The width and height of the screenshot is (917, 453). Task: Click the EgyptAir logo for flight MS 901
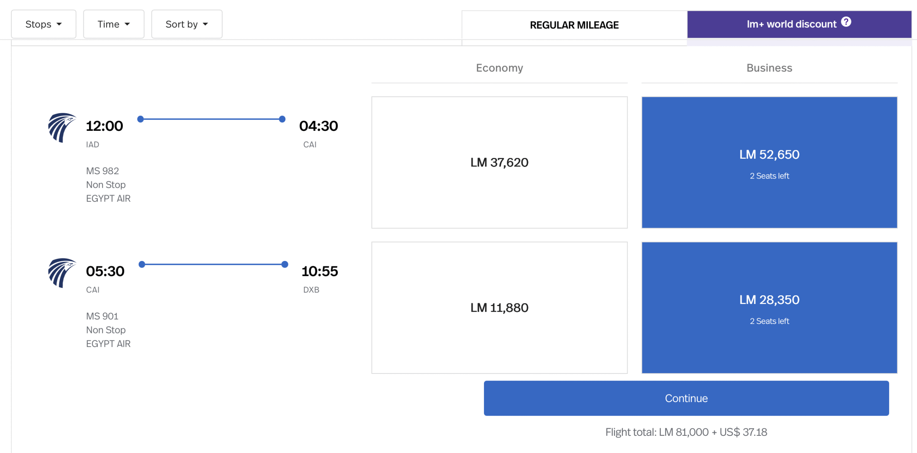tap(62, 273)
